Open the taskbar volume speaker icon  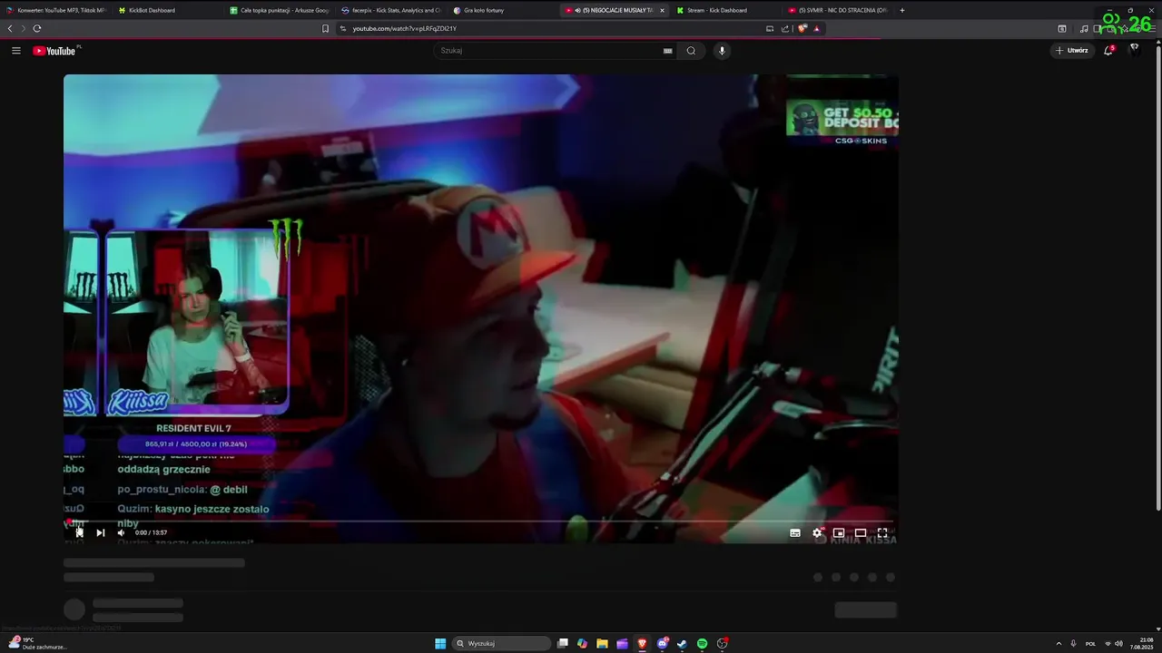(1118, 643)
